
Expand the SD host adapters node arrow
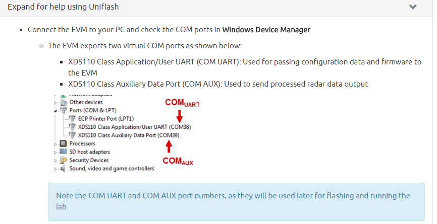(x=56, y=152)
